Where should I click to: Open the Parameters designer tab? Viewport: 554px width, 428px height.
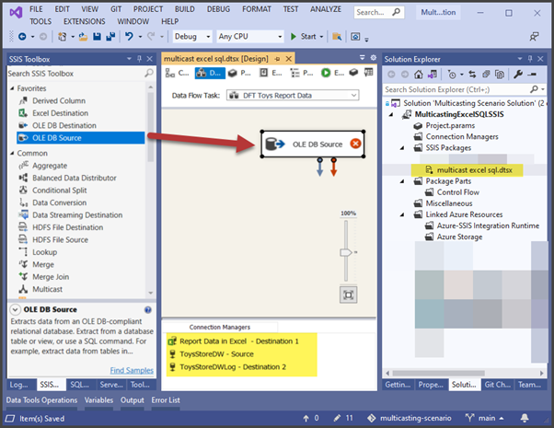click(239, 73)
